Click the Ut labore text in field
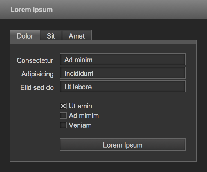The image size is (207, 172). pos(78,87)
